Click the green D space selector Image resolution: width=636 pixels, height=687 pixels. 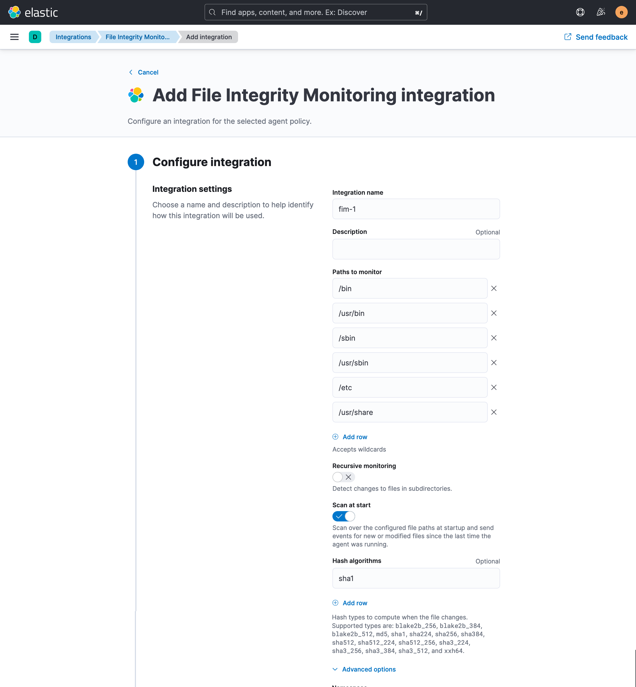tap(35, 37)
